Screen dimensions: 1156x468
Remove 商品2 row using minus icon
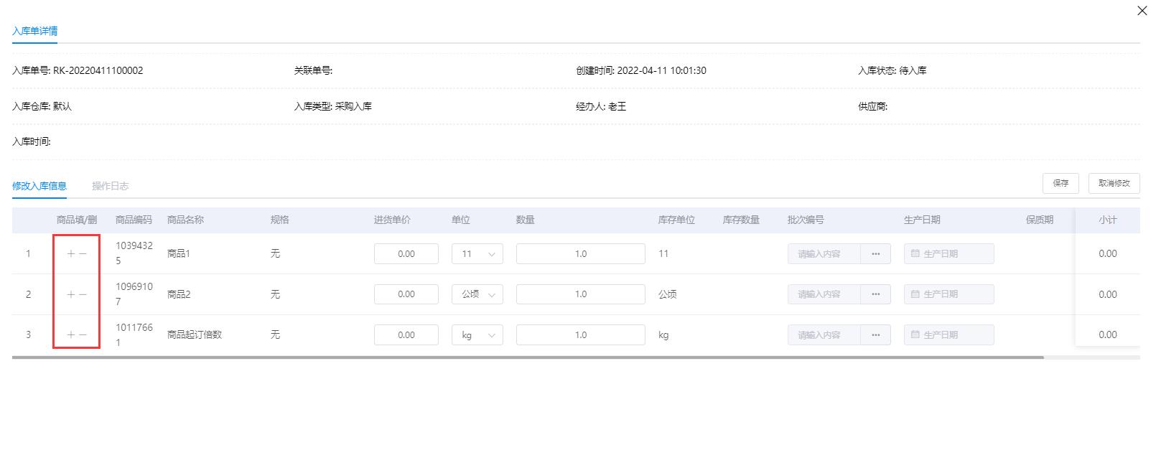(83, 294)
